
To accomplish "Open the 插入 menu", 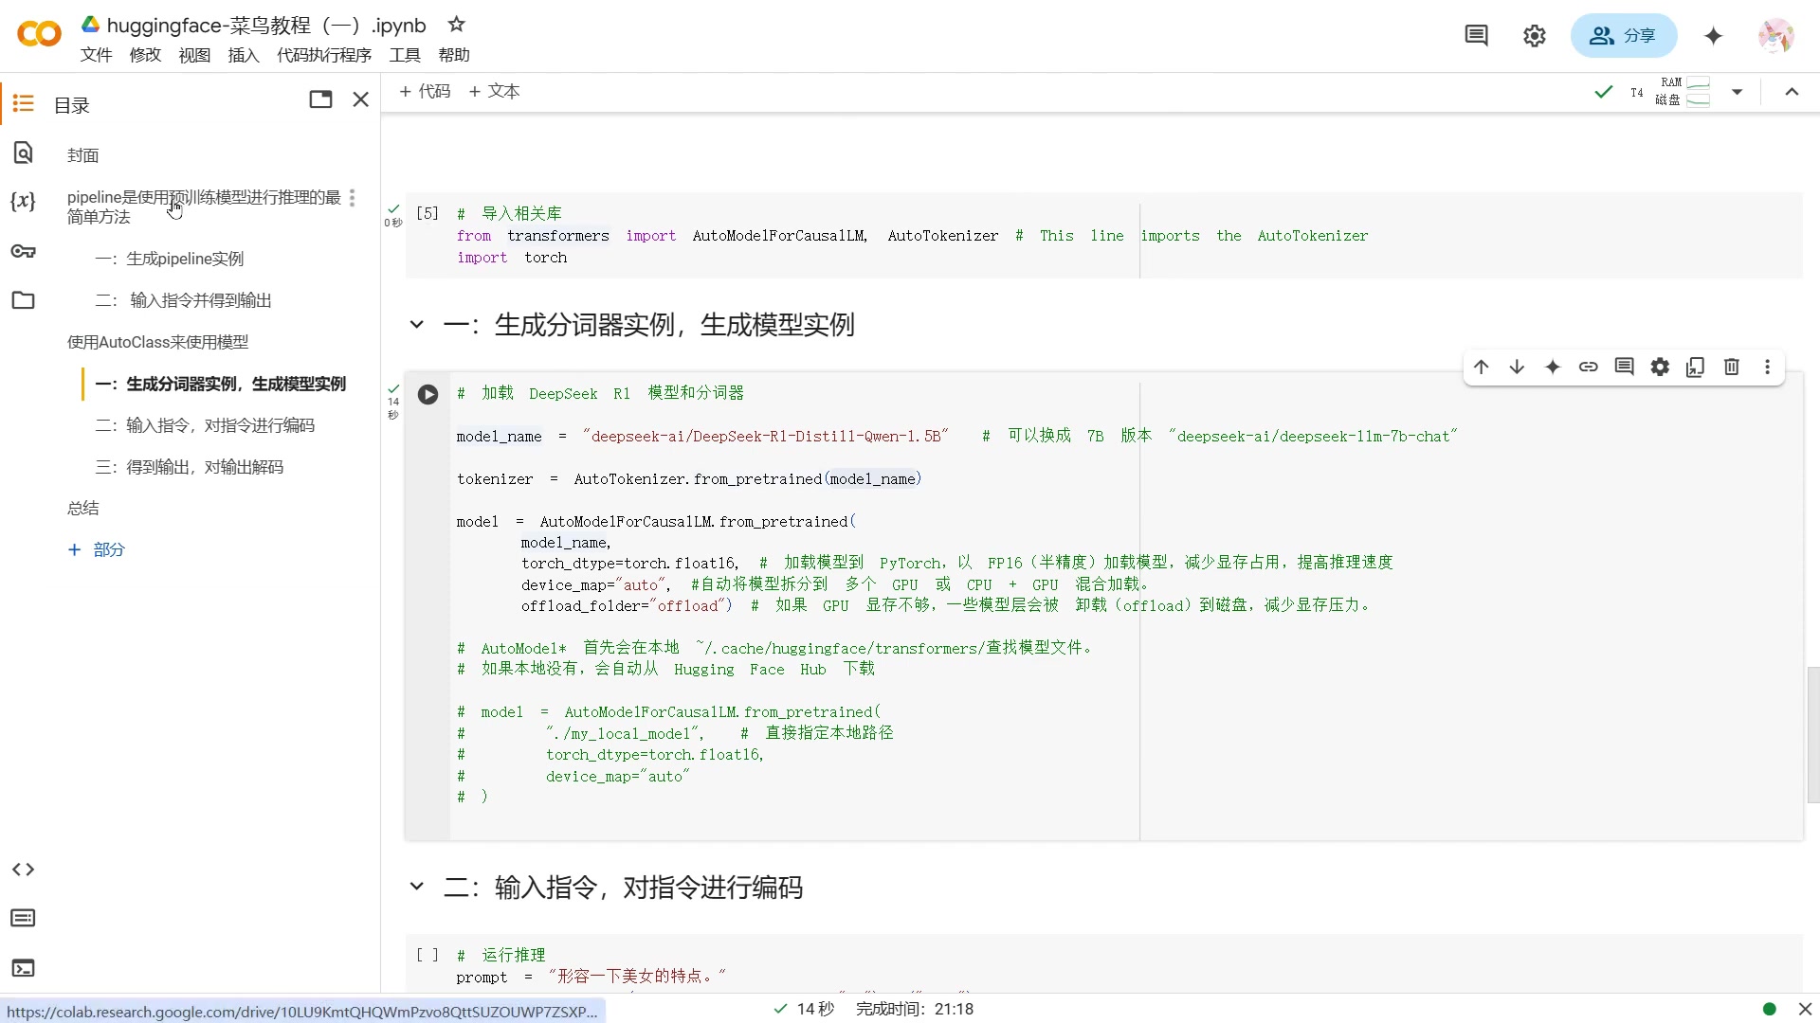I will [244, 55].
